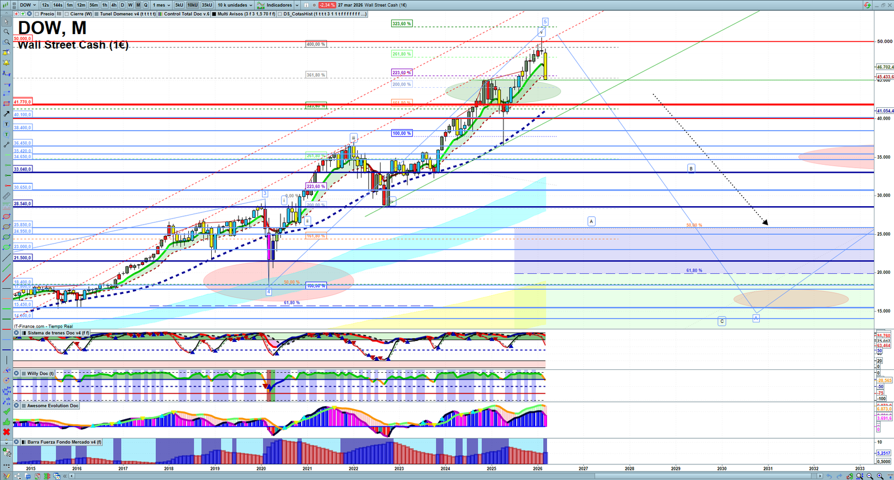
Task: Select the text box T tool
Action: 6,124
